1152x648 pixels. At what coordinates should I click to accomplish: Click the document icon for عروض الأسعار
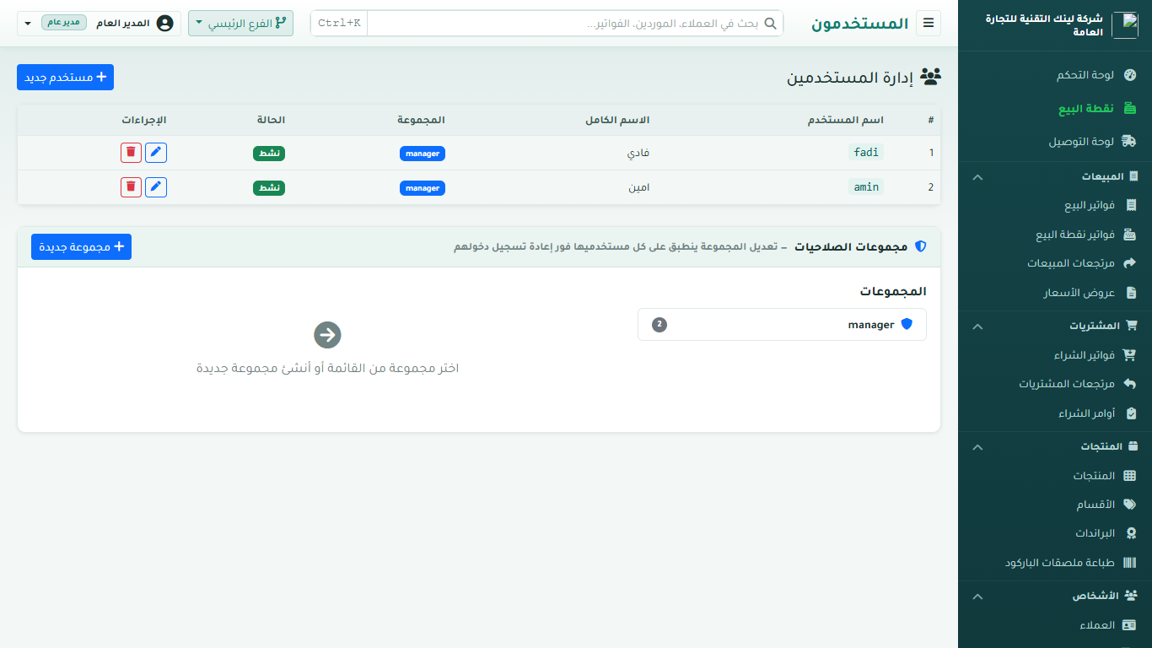[x=1132, y=293]
